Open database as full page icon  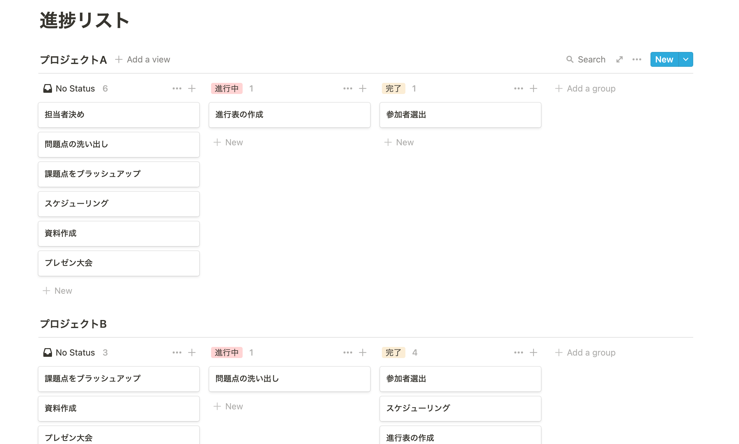(619, 59)
